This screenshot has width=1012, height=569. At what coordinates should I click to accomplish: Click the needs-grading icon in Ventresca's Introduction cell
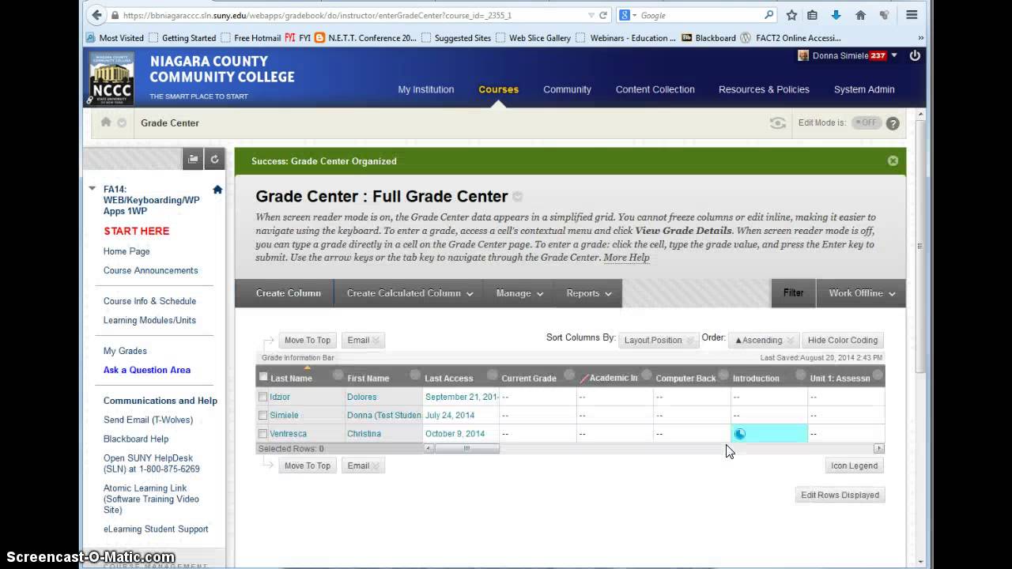(x=740, y=433)
